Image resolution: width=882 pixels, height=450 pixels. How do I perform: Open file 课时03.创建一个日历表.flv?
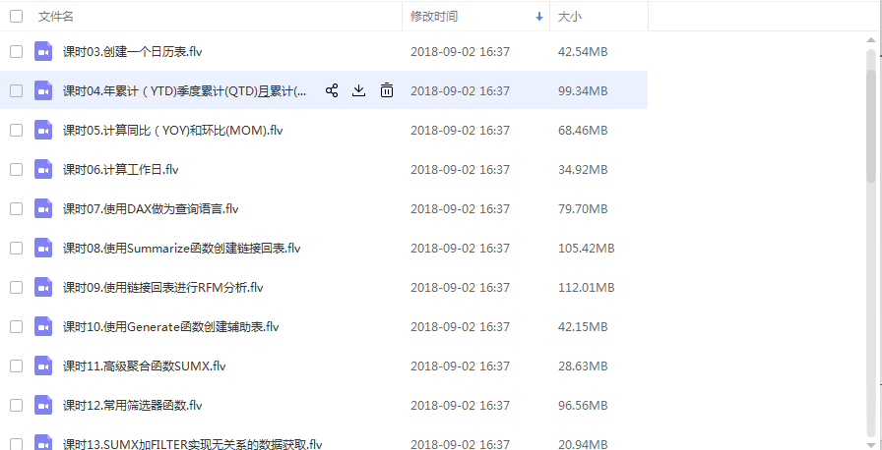click(x=132, y=52)
